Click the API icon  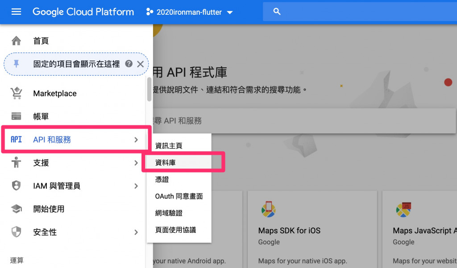(x=17, y=140)
